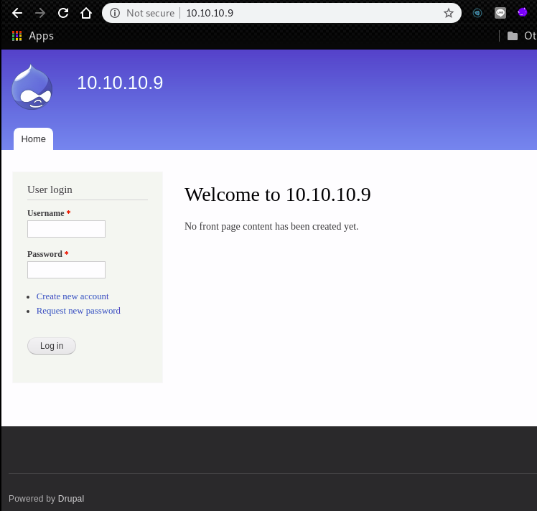Click the Drupal droplet logo
Screen dimensions: 537x511
click(32, 88)
